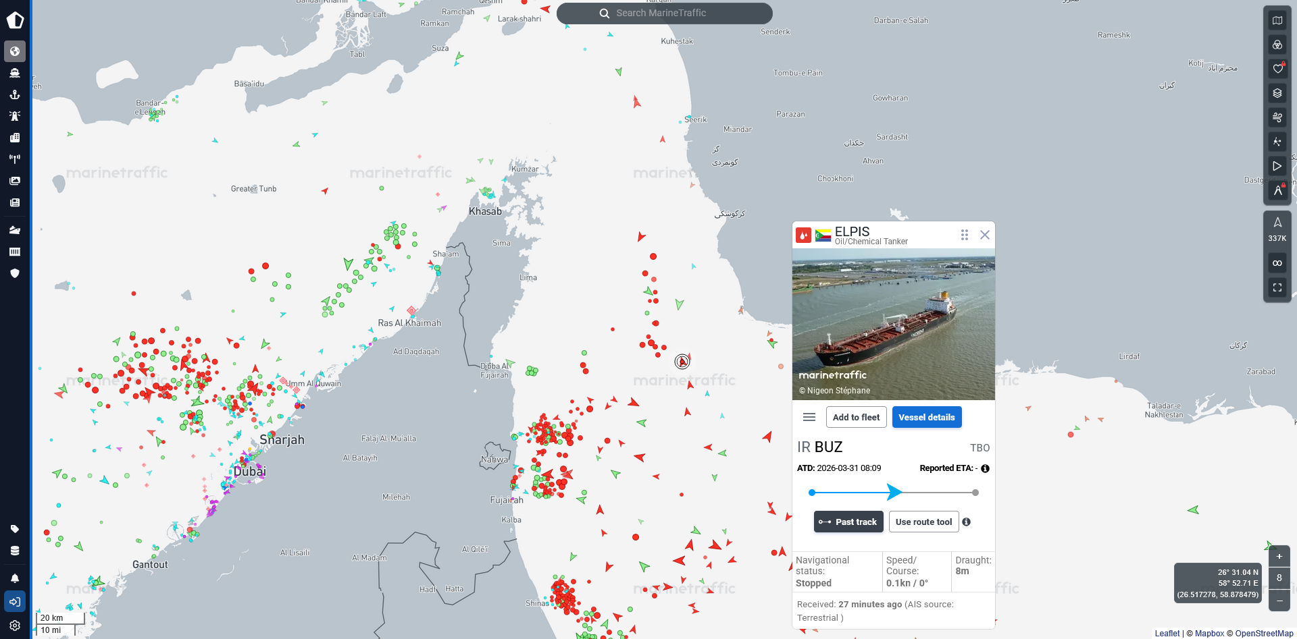Viewport: 1297px width, 639px height.
Task: Click the 337K vessel count arrow toggle
Action: [1277, 229]
